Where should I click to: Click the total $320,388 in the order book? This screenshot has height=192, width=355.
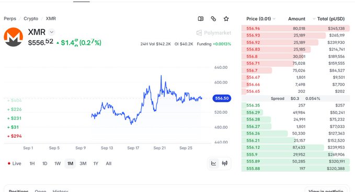(x=336, y=169)
